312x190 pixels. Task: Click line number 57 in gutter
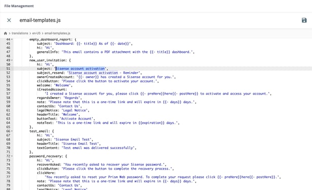pos(8,93)
